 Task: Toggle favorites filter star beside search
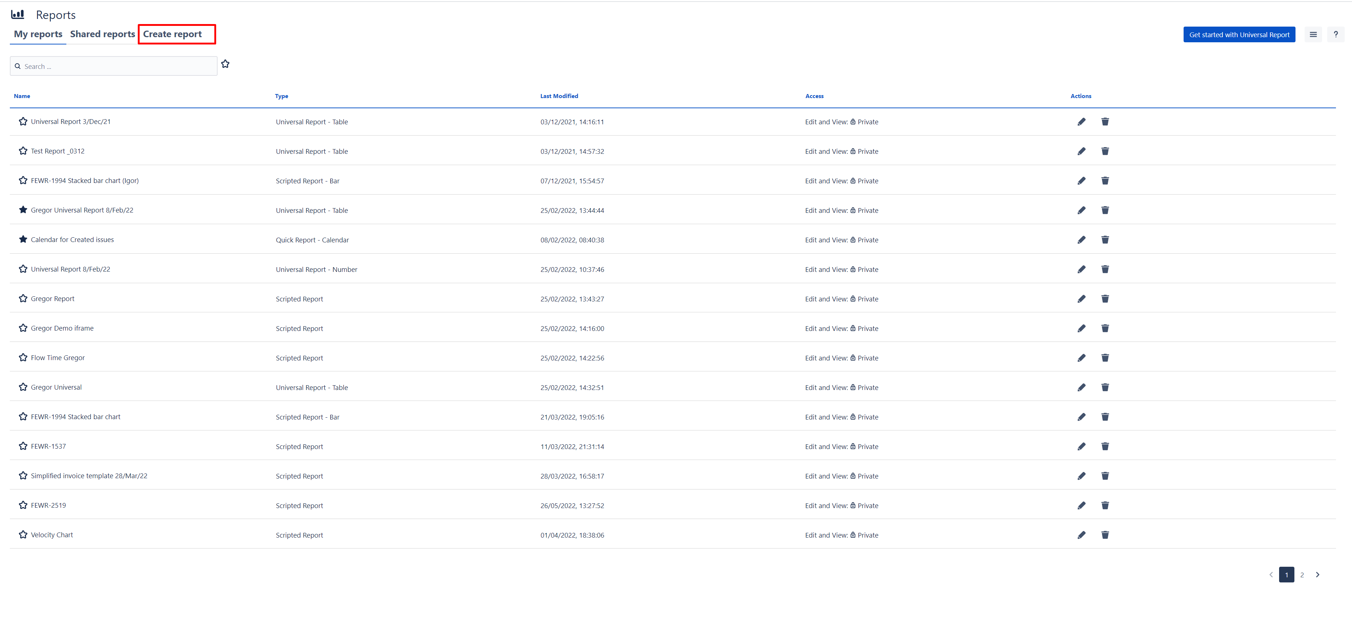(225, 64)
